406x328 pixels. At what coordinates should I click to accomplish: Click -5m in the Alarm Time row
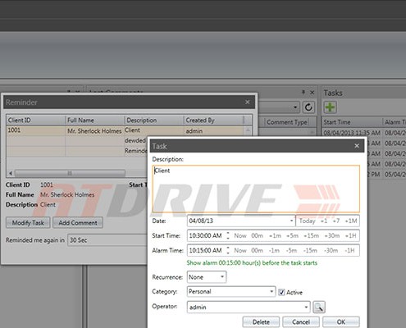tap(291, 250)
